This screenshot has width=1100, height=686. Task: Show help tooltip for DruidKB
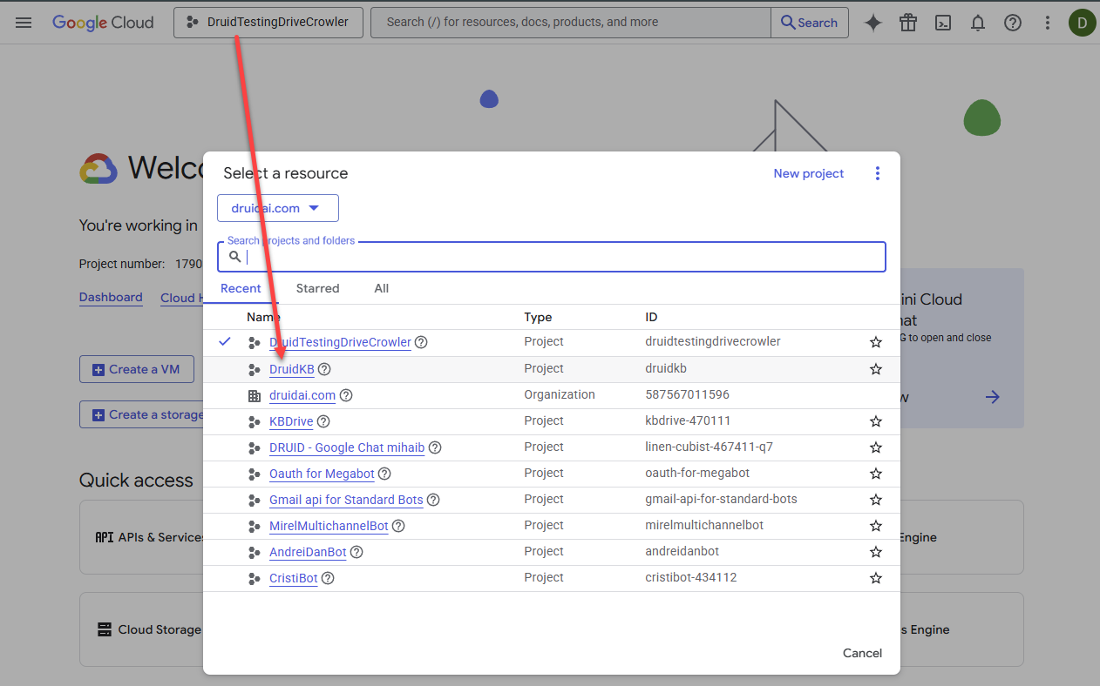(324, 369)
